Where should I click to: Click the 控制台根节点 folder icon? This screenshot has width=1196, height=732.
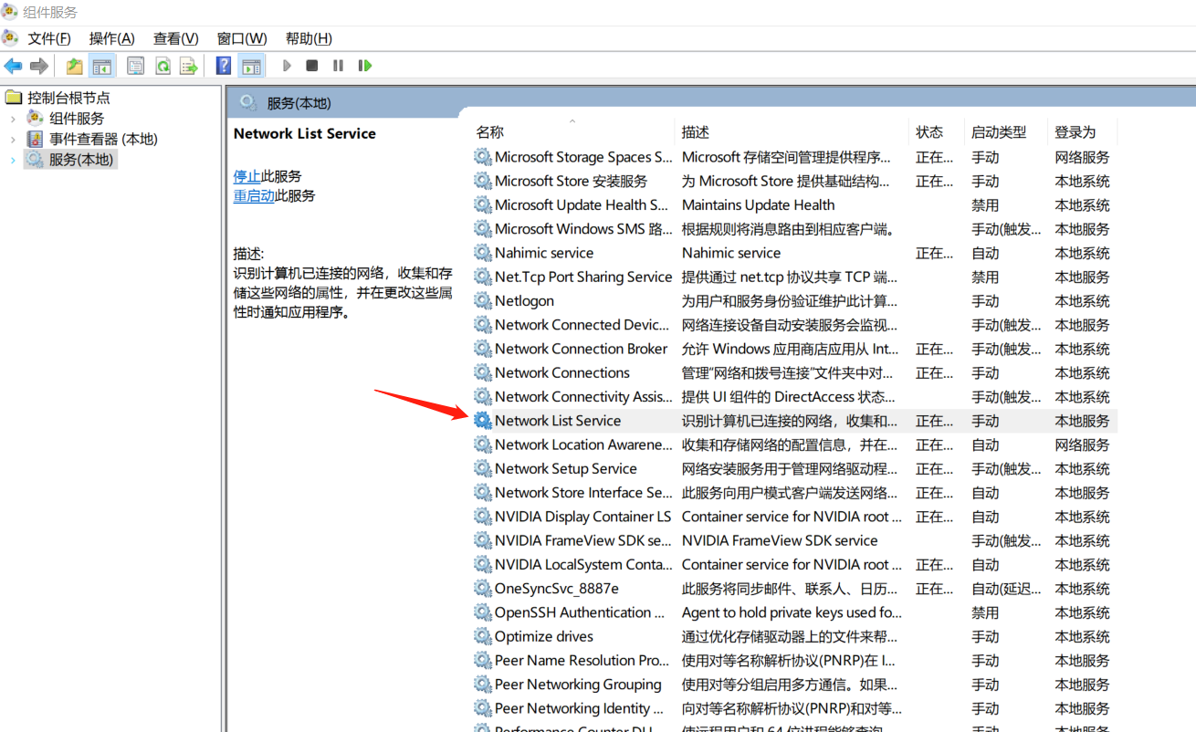coord(14,98)
